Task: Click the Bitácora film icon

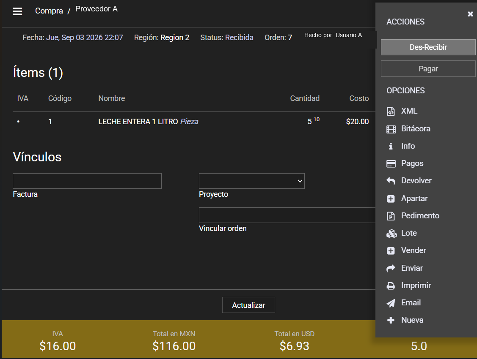Action: [391, 129]
